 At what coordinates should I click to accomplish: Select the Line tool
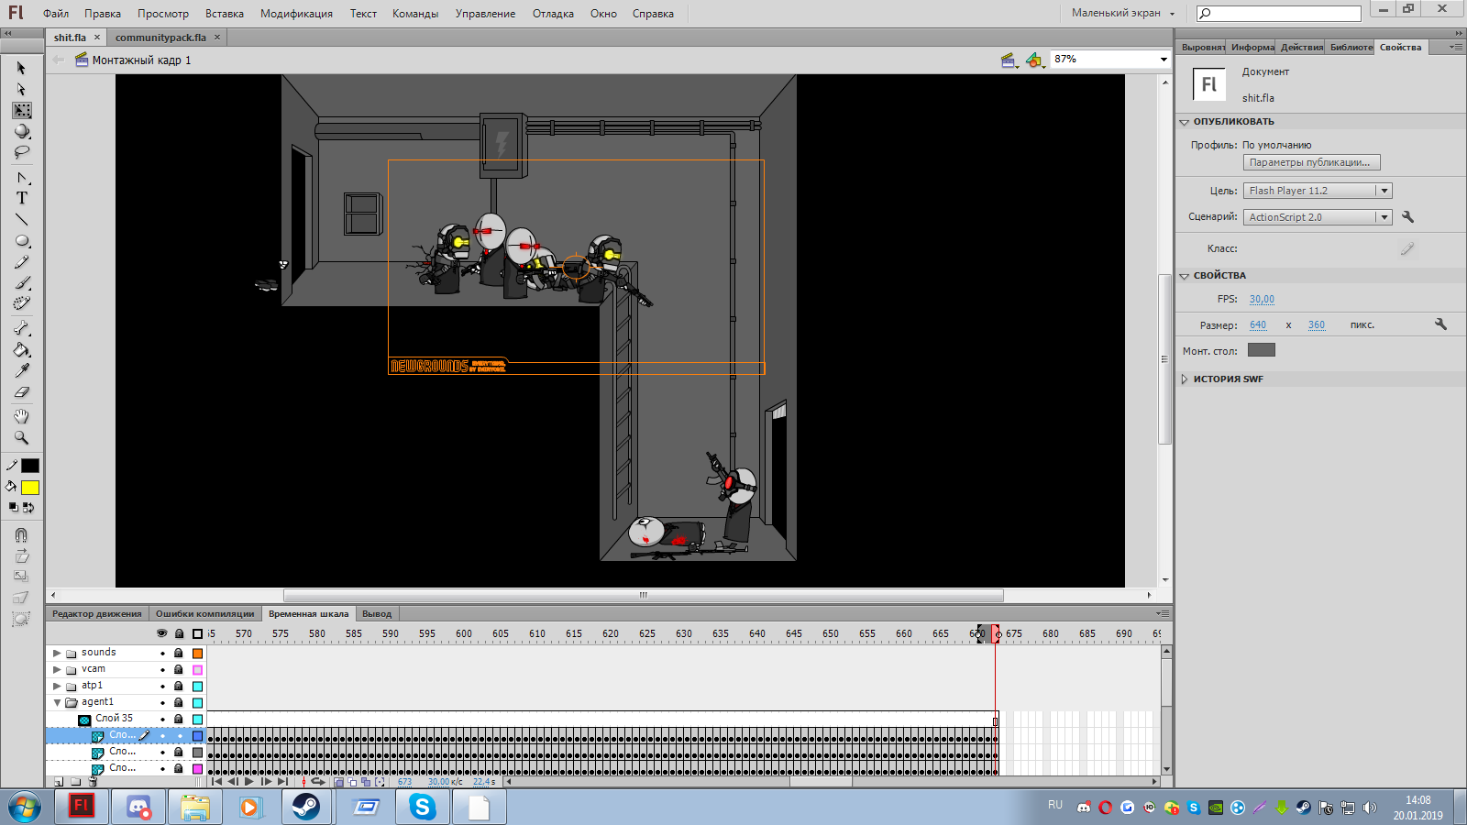[21, 220]
